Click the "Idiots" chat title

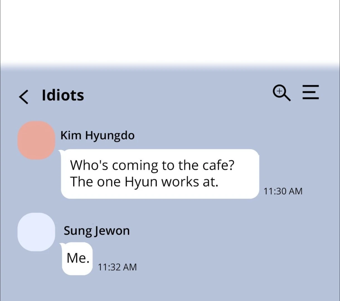[x=63, y=95]
